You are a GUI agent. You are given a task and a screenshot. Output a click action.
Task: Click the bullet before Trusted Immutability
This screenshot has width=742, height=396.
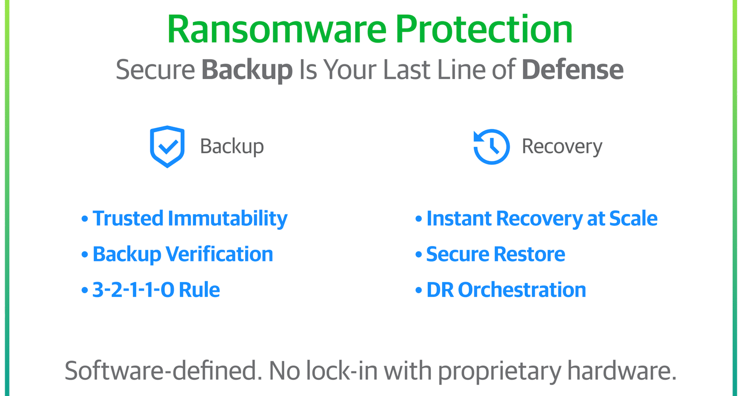coord(85,219)
